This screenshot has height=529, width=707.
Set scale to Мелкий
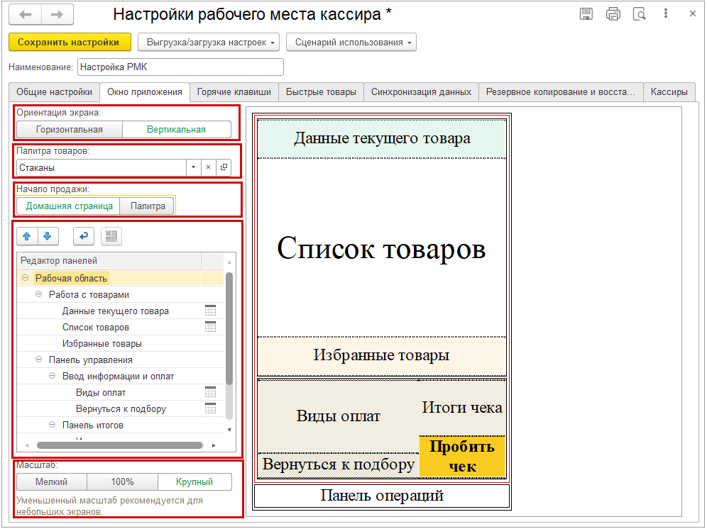pyautogui.click(x=51, y=482)
